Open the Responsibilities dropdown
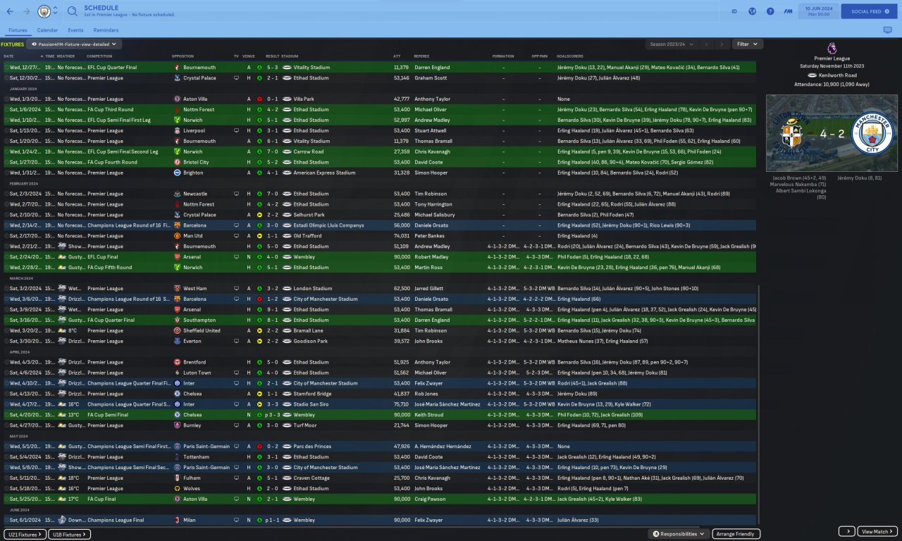The image size is (902, 541). click(679, 534)
